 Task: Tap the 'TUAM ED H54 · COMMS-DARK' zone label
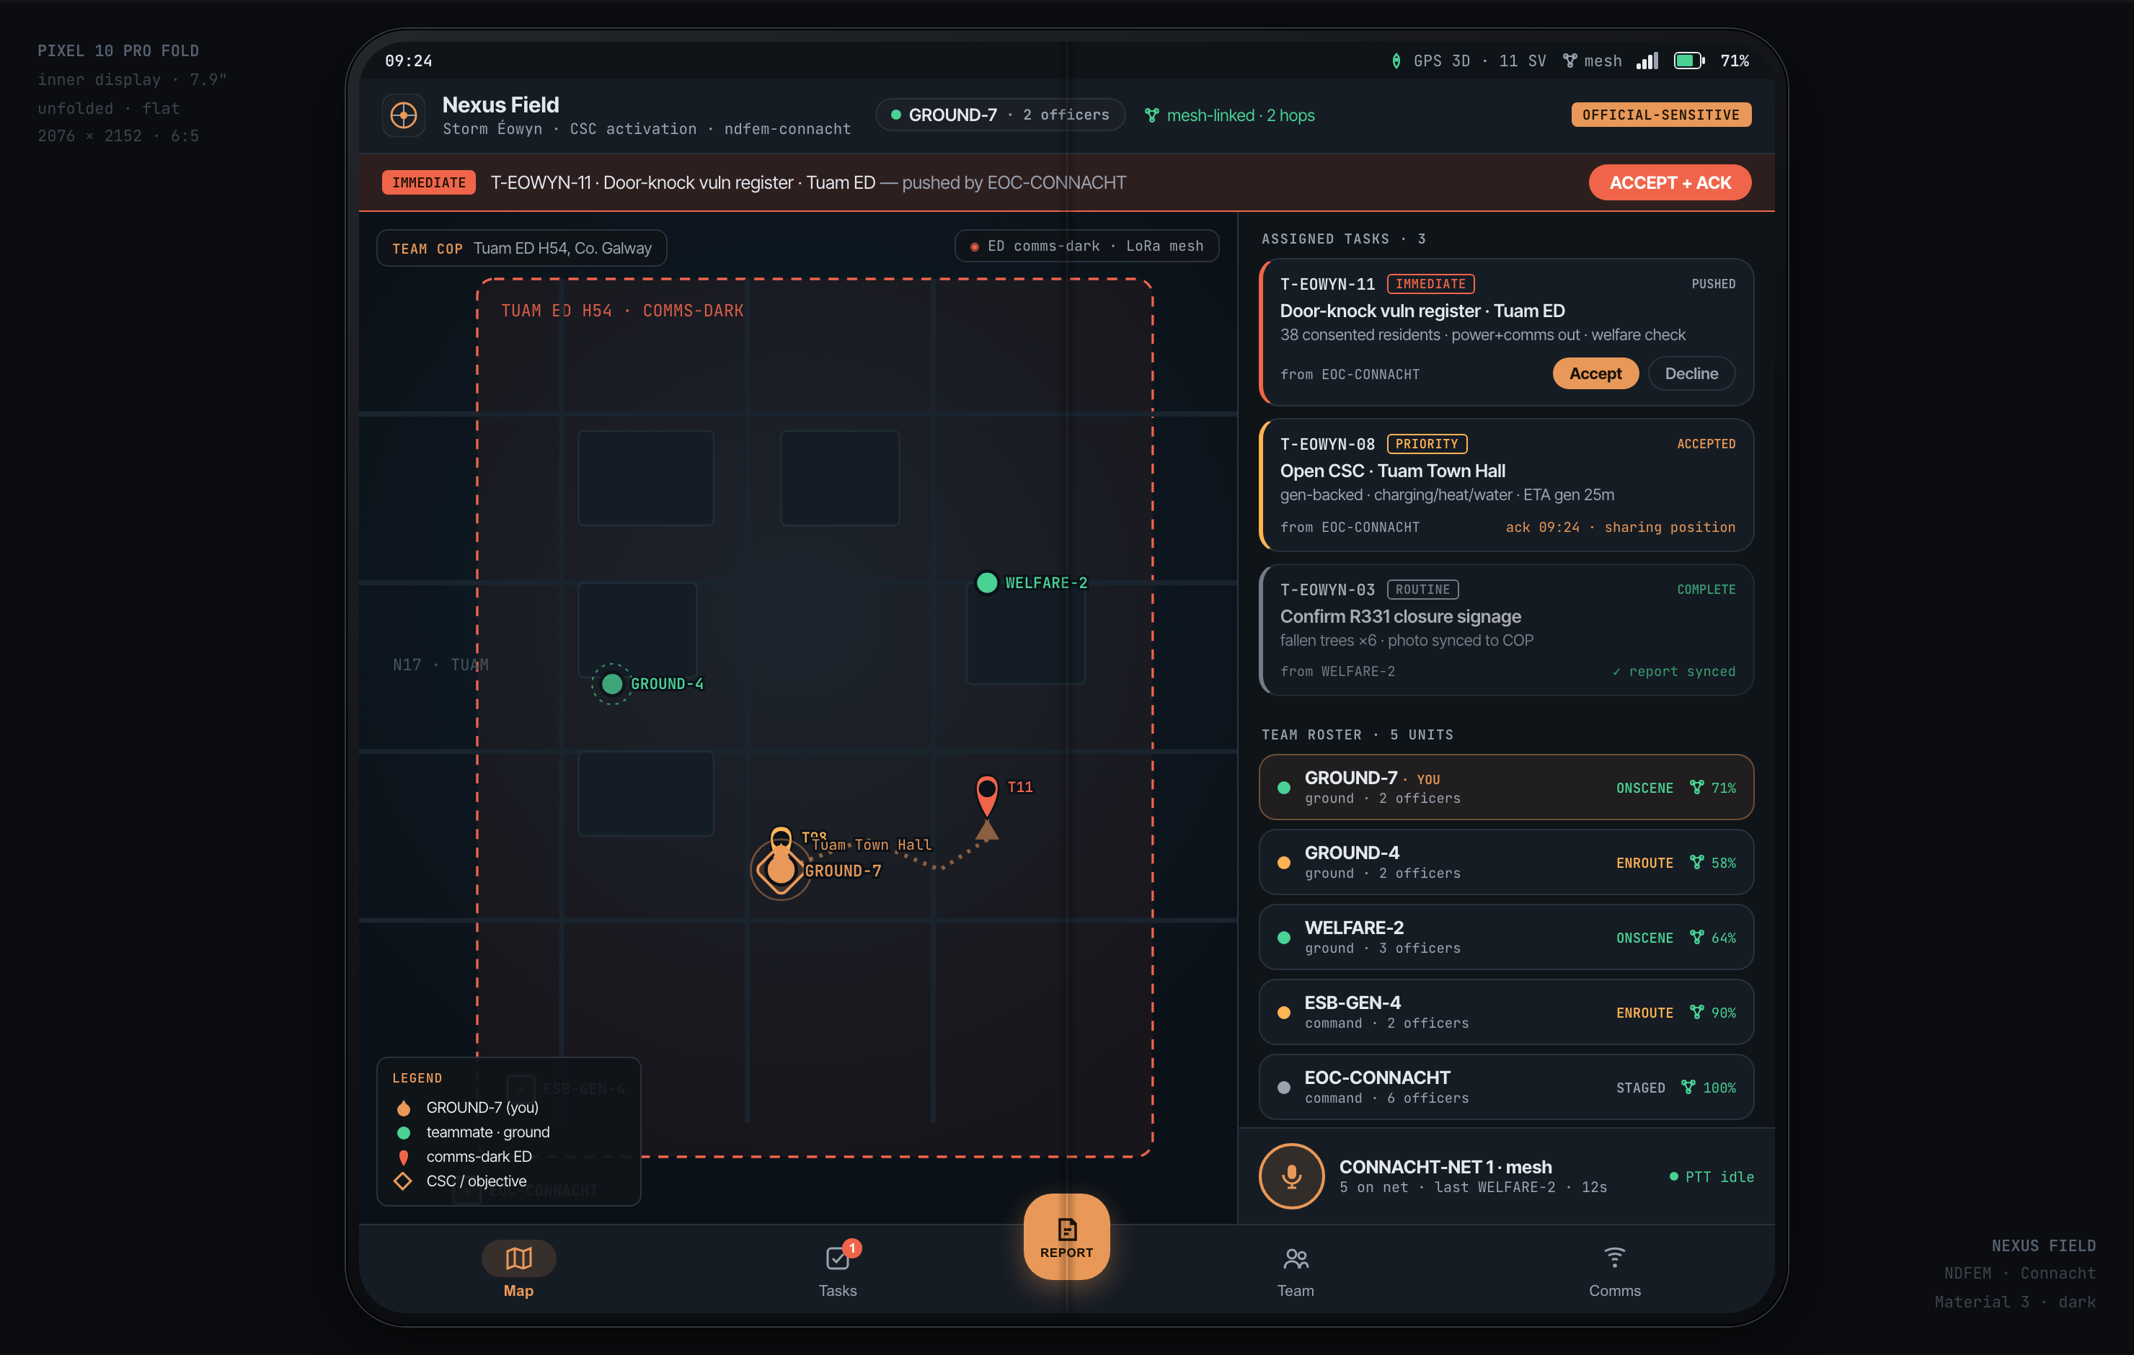pos(622,311)
